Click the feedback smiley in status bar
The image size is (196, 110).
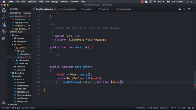[x=189, y=108]
